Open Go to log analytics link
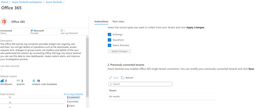 pos(73,94)
